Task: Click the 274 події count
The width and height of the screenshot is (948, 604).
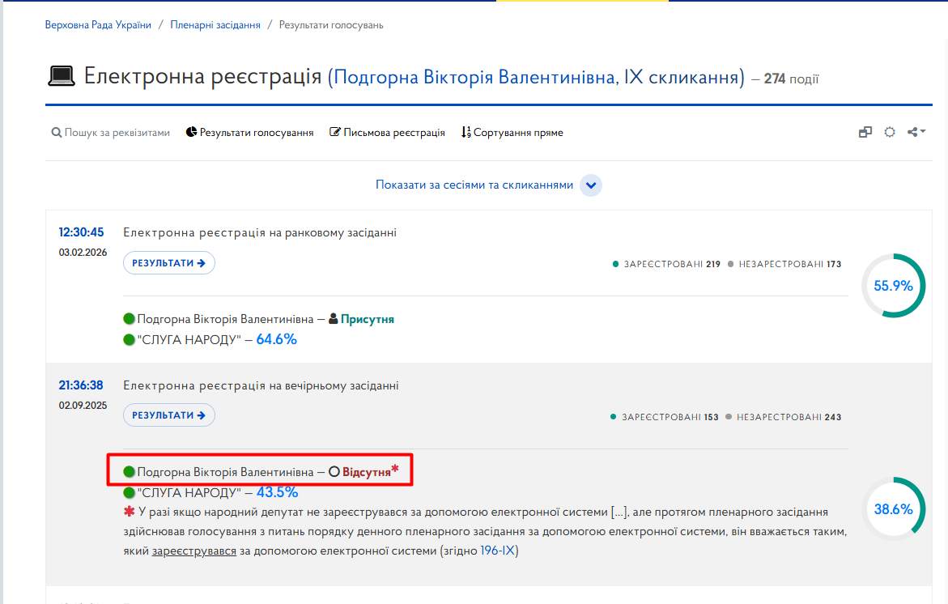Action: (791, 79)
